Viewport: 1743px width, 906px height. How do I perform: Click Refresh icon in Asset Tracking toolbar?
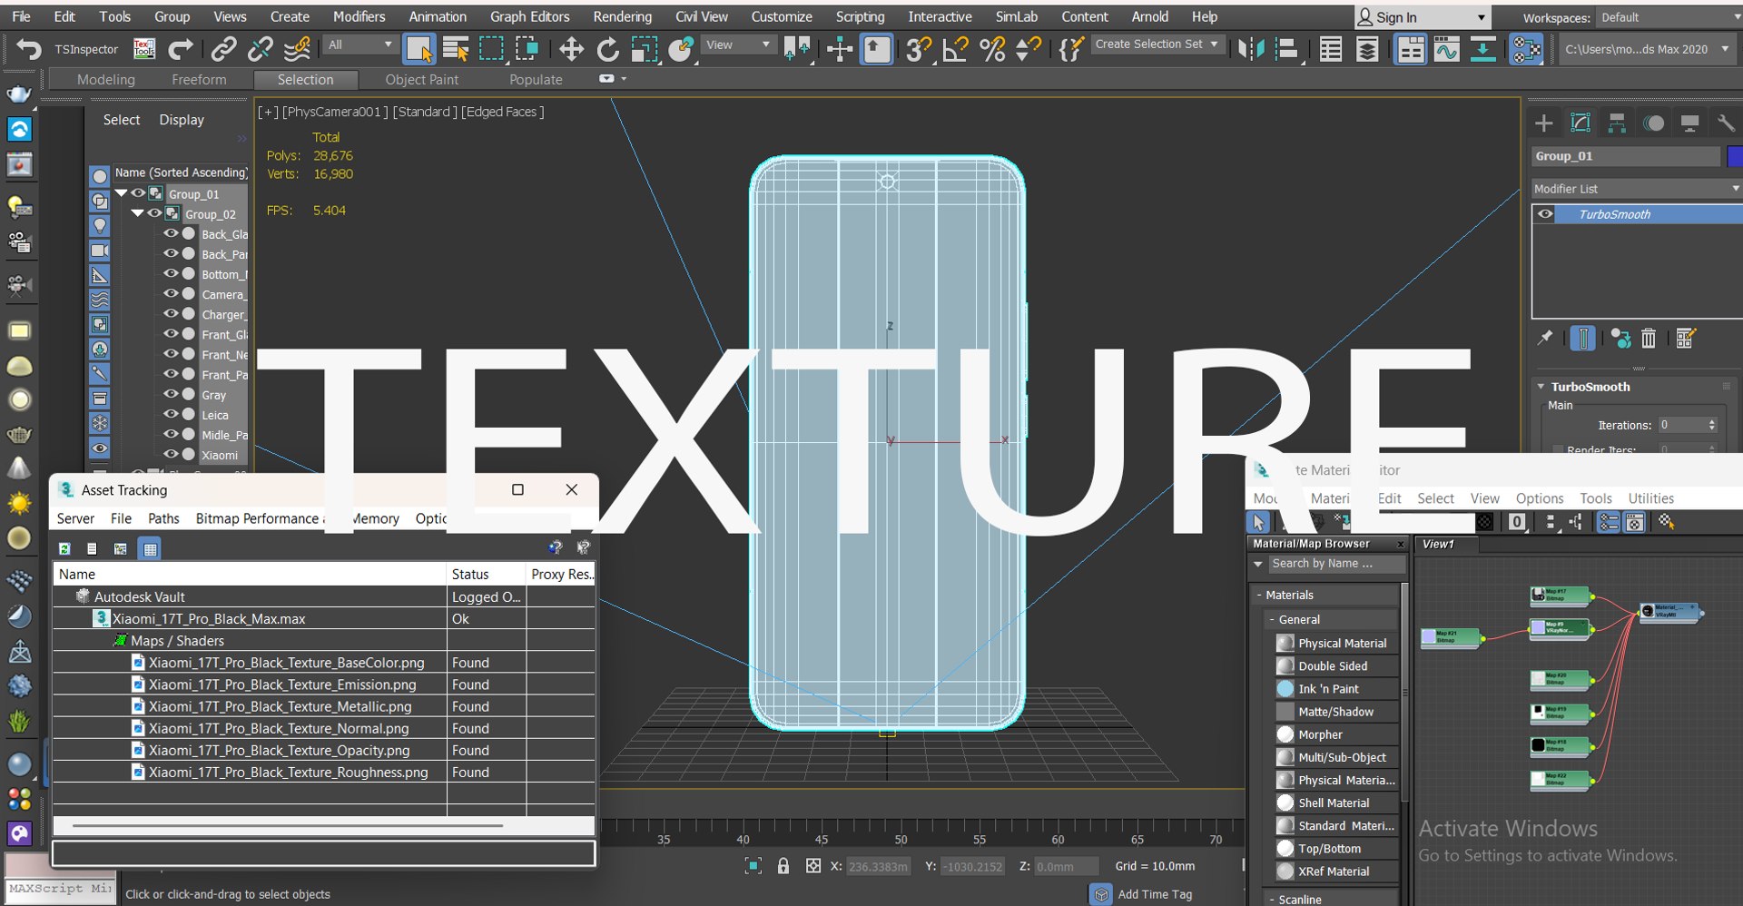pyautogui.click(x=64, y=548)
